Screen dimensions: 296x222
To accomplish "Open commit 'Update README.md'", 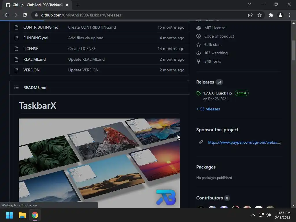I will pyautogui.click(x=86, y=59).
